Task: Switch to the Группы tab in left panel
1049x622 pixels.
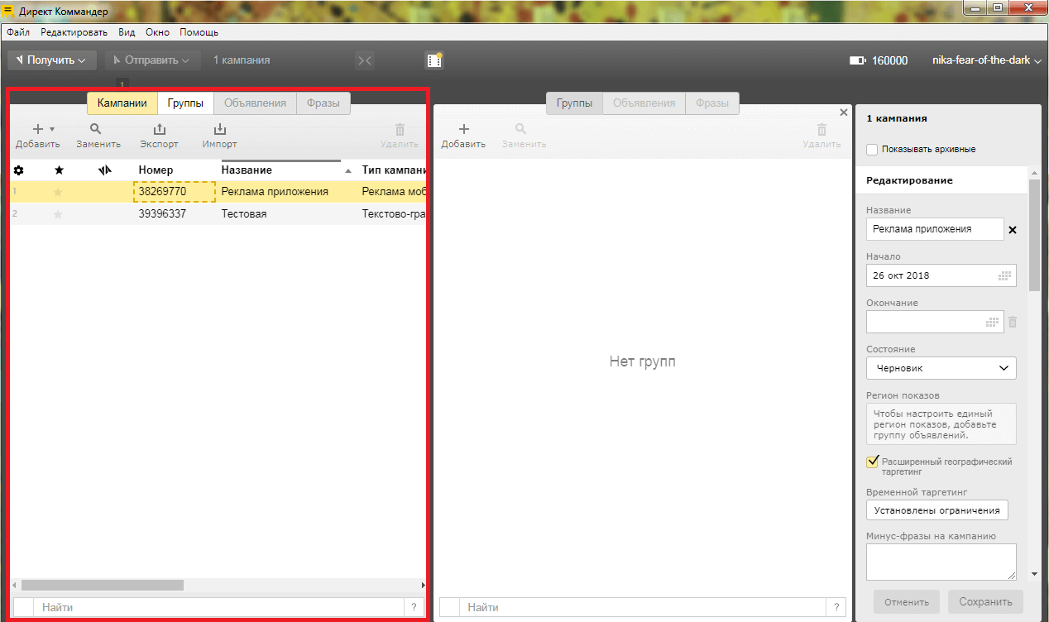Action: [185, 103]
